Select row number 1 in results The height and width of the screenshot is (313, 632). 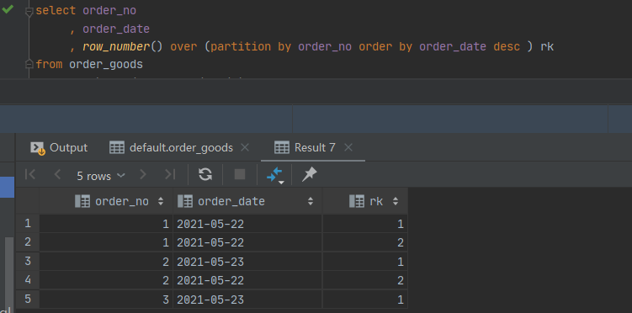point(28,224)
